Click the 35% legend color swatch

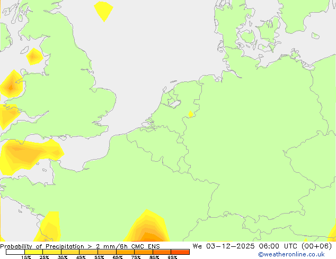[x=70, y=252]
